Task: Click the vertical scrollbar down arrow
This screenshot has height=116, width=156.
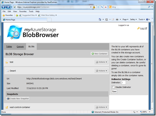Action: coord(152,109)
